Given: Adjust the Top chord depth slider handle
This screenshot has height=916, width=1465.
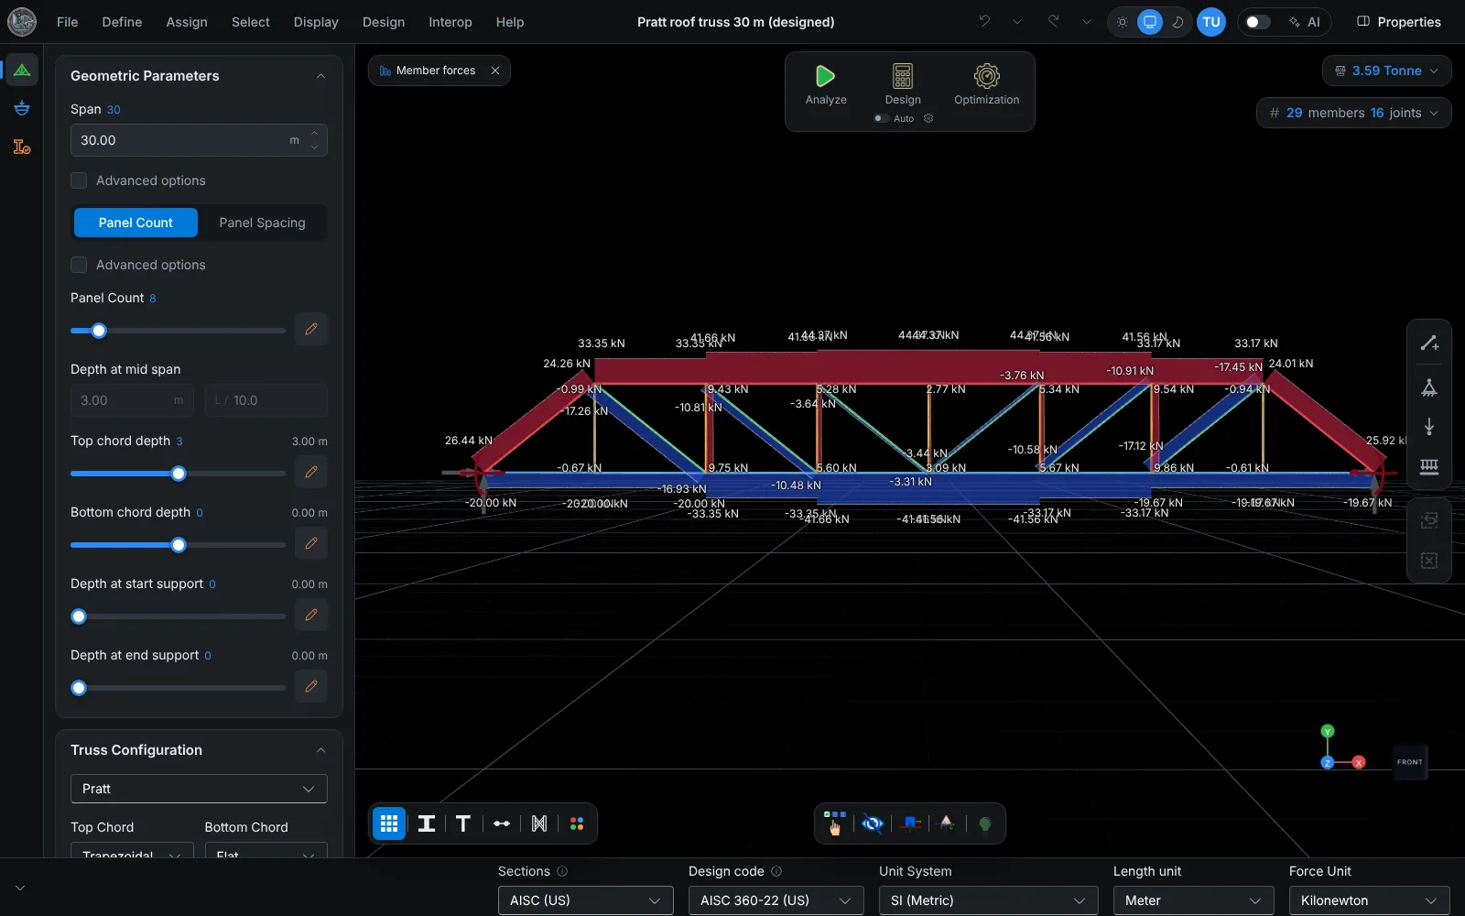Looking at the screenshot, I should 179,474.
